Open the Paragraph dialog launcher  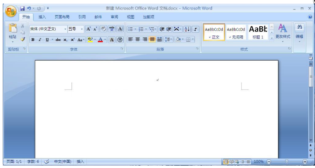198,49
